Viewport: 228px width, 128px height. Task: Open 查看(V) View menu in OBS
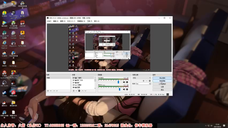(63, 21)
